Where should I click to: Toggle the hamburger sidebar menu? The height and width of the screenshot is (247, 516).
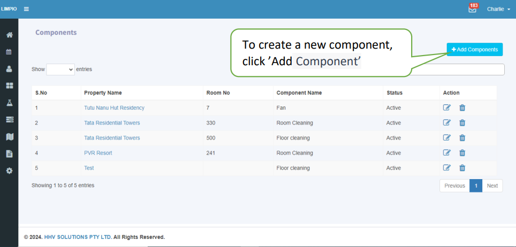[x=26, y=9]
